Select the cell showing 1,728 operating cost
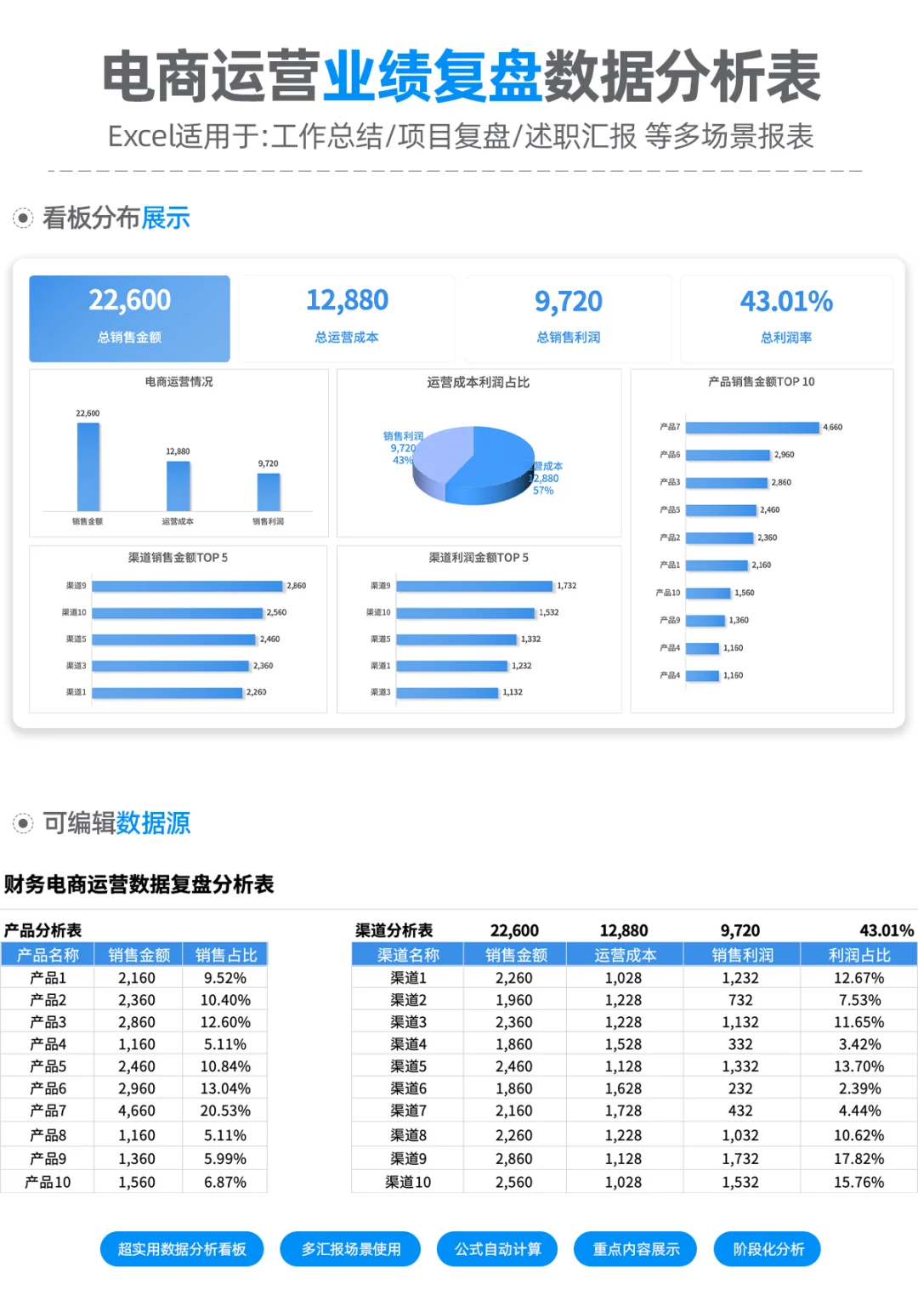918x1301 pixels. coord(624,1111)
